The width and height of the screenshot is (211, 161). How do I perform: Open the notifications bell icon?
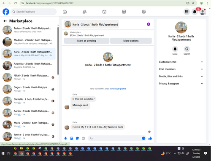pos(195,12)
